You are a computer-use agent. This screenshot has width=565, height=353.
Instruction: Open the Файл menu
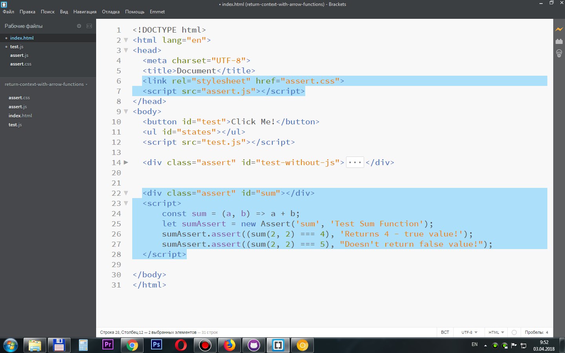click(x=8, y=12)
